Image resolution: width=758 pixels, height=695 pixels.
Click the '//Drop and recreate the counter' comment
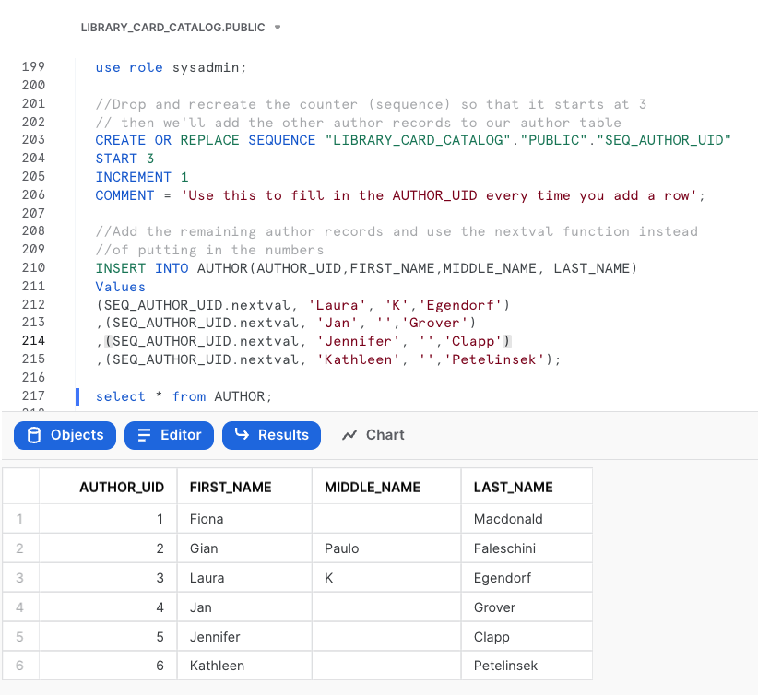(x=371, y=104)
